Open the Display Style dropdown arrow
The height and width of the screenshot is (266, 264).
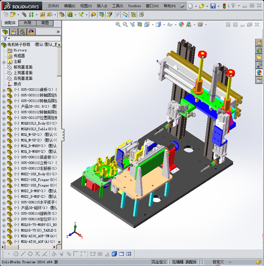coord(164,25)
